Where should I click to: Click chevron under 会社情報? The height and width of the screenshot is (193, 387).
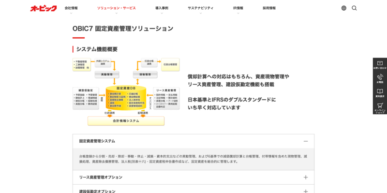(x=71, y=13)
